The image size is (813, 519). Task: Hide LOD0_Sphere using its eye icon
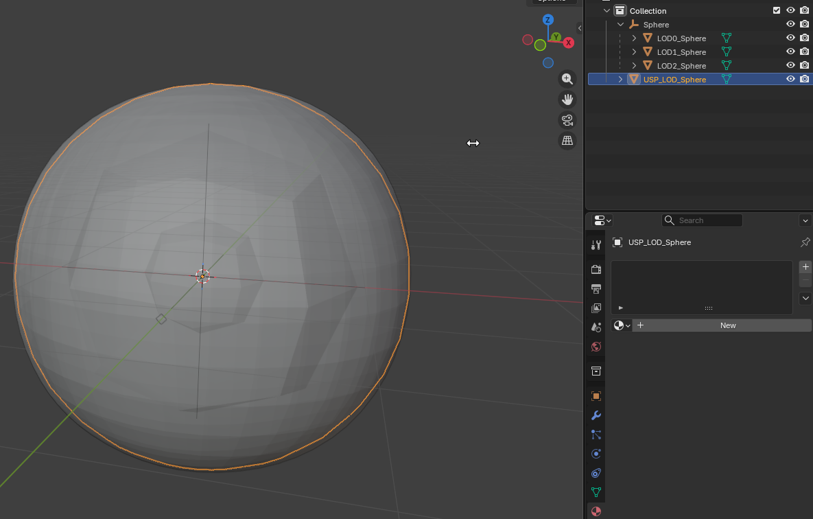[790, 38]
